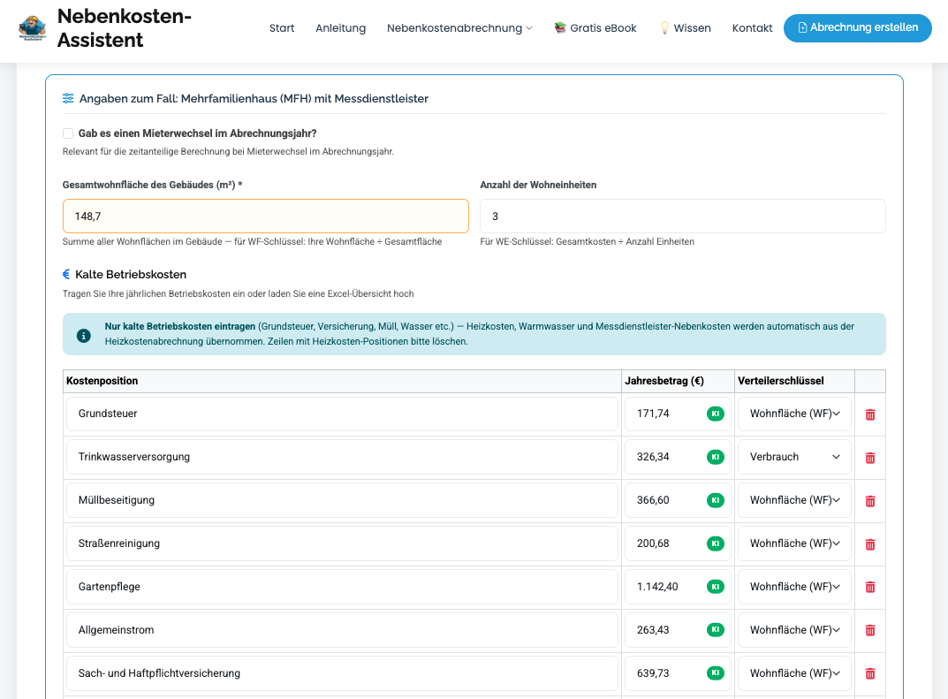This screenshot has width=948, height=699.
Task: Delete the Trinkwasserversorgung row
Action: click(x=870, y=458)
